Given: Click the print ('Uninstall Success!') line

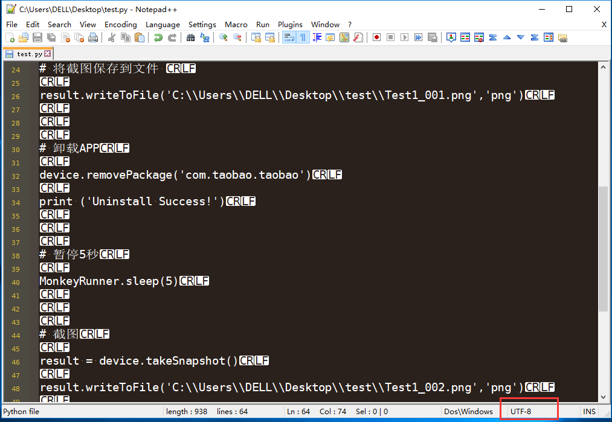Looking at the screenshot, I should [x=147, y=202].
